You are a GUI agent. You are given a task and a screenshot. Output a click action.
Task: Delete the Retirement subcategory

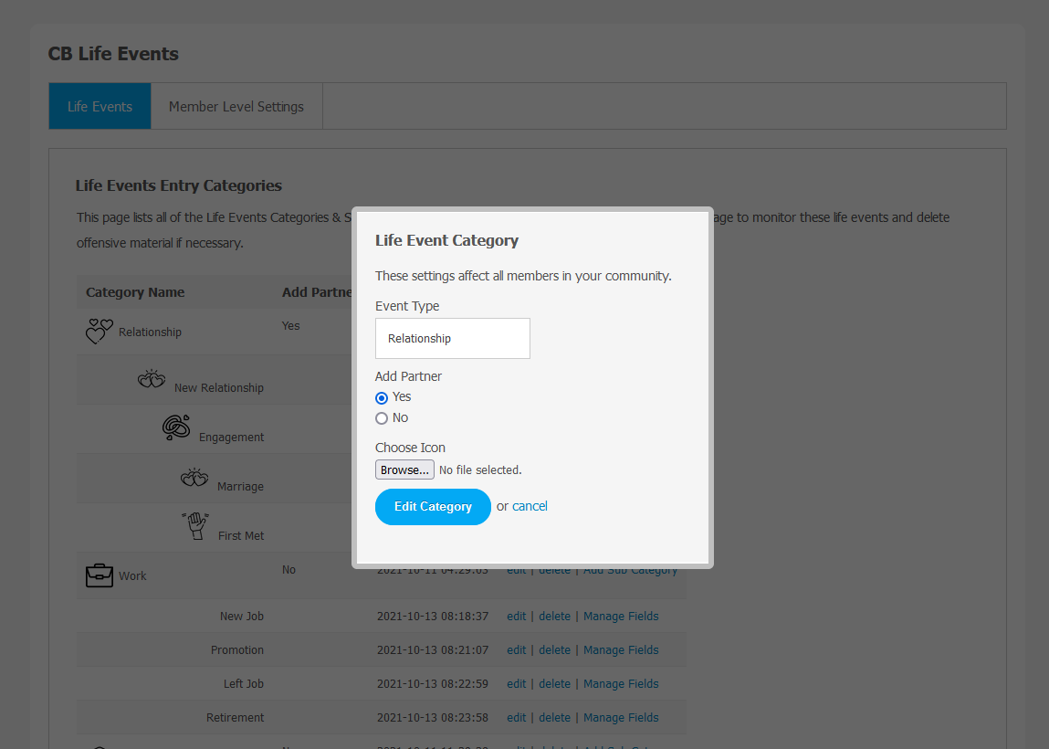click(x=554, y=718)
